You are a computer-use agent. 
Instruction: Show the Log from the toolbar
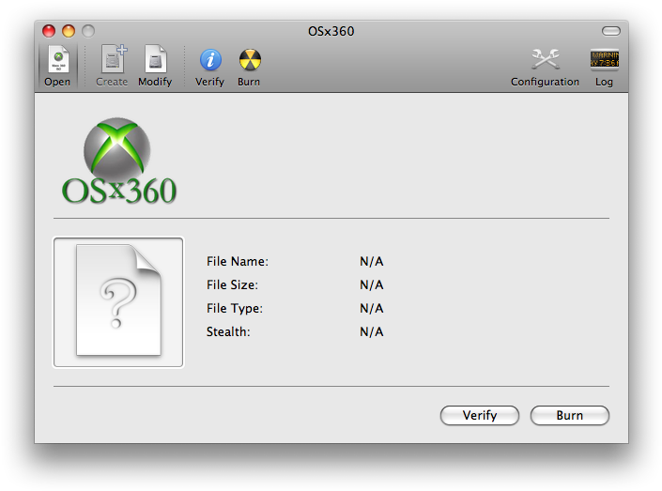click(604, 61)
